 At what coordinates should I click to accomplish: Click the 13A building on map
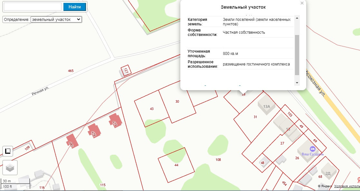click(x=266, y=105)
